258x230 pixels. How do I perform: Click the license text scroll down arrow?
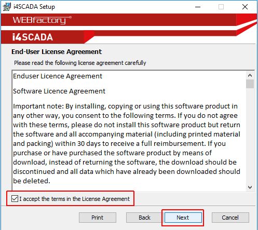tap(250, 187)
